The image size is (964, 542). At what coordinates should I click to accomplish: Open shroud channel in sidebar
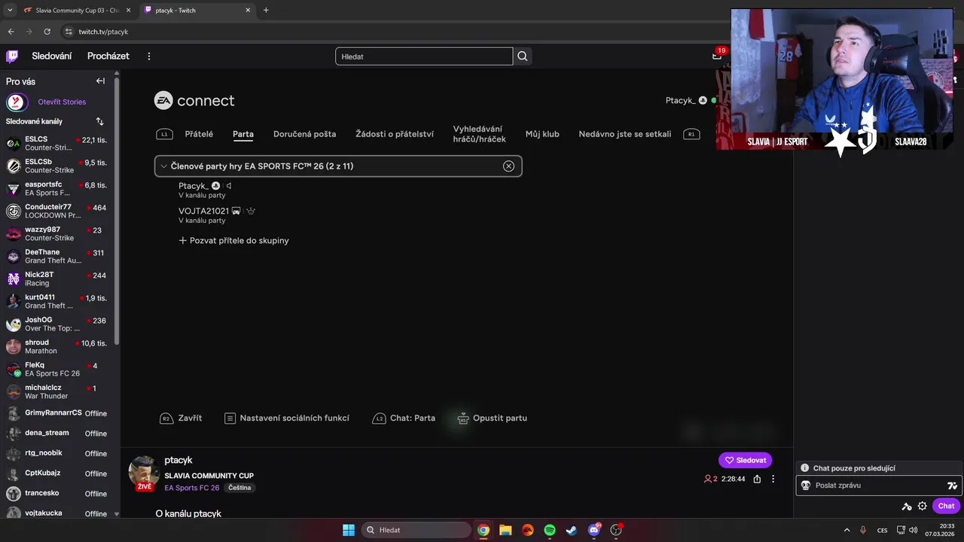pyautogui.click(x=57, y=346)
